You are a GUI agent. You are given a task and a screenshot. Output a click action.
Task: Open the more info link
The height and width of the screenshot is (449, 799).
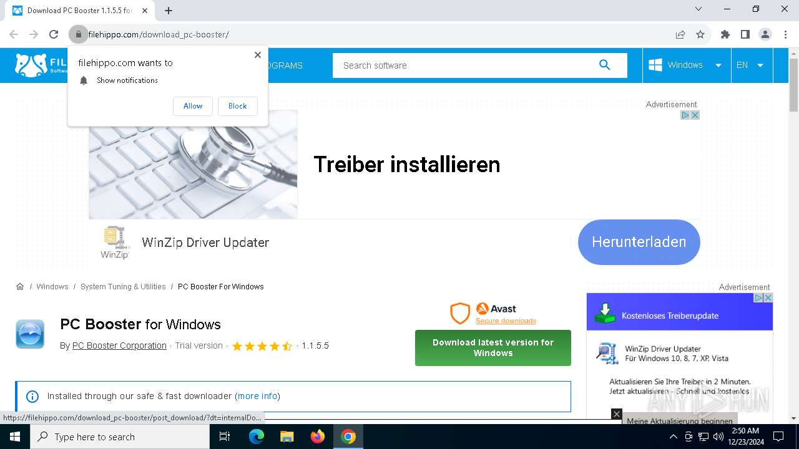pyautogui.click(x=257, y=396)
